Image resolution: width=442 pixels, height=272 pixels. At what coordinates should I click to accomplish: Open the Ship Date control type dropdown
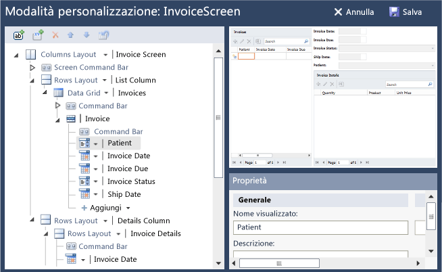coord(95,194)
